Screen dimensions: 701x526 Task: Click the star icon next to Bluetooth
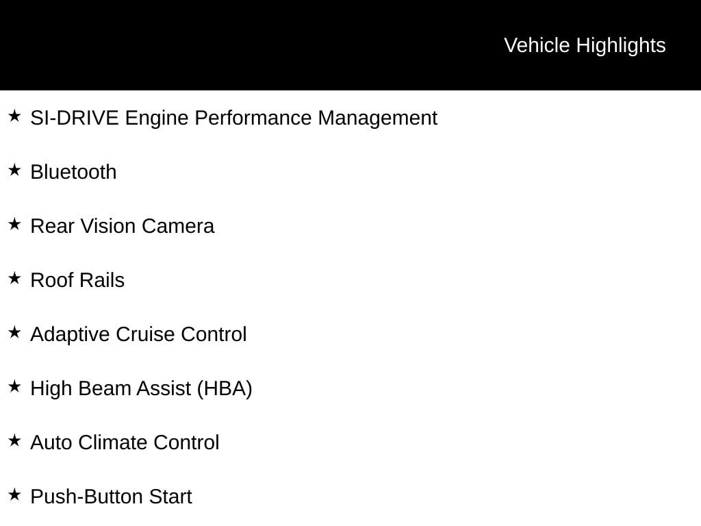pos(14,171)
